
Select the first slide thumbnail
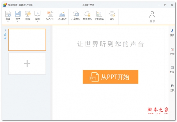tap(27, 40)
